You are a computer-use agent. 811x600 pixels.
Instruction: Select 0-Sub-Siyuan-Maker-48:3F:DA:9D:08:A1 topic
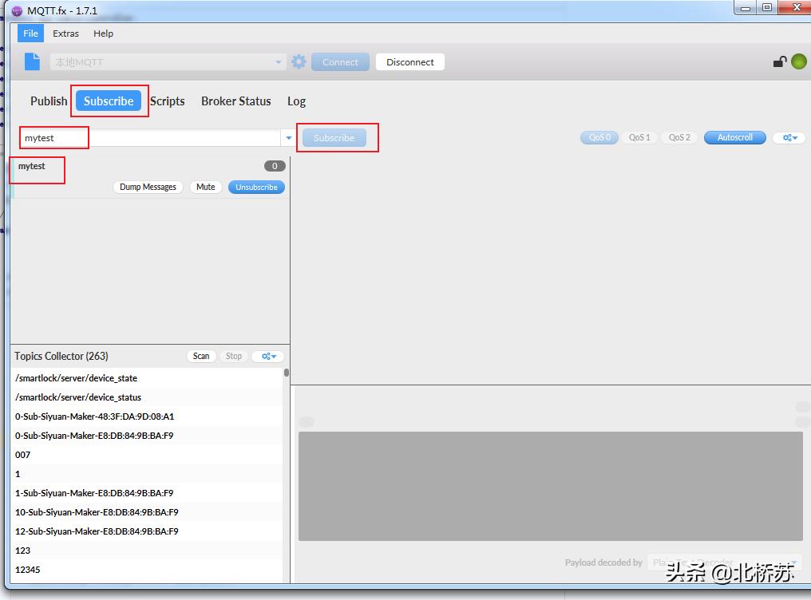click(x=147, y=416)
